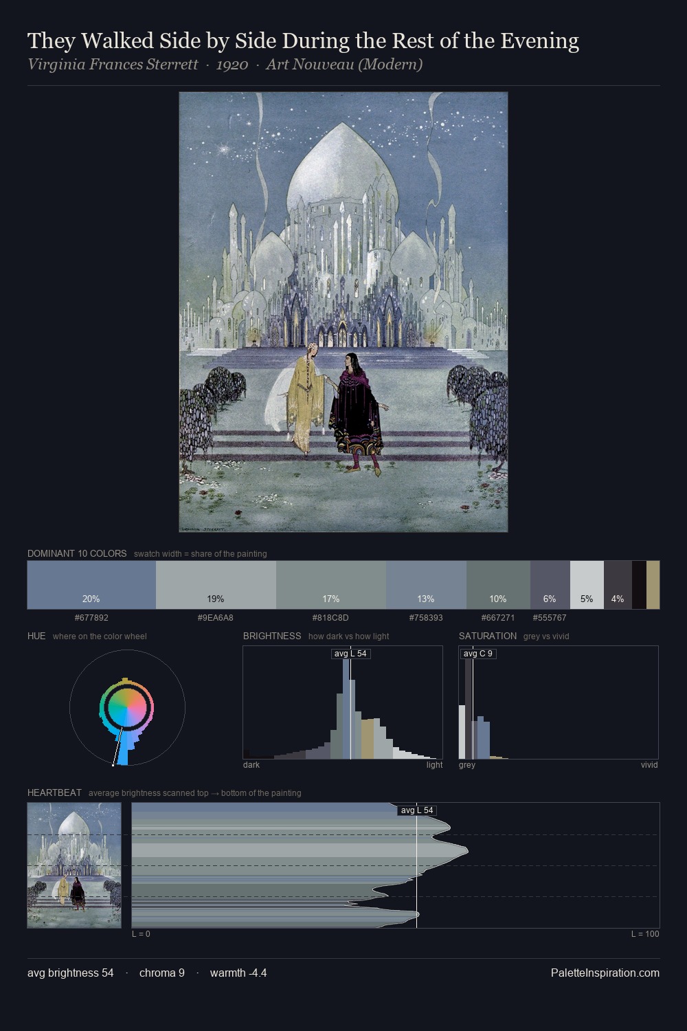Click the #677892 blue swatch showing 20%
687x1031 pixels.
pos(91,585)
